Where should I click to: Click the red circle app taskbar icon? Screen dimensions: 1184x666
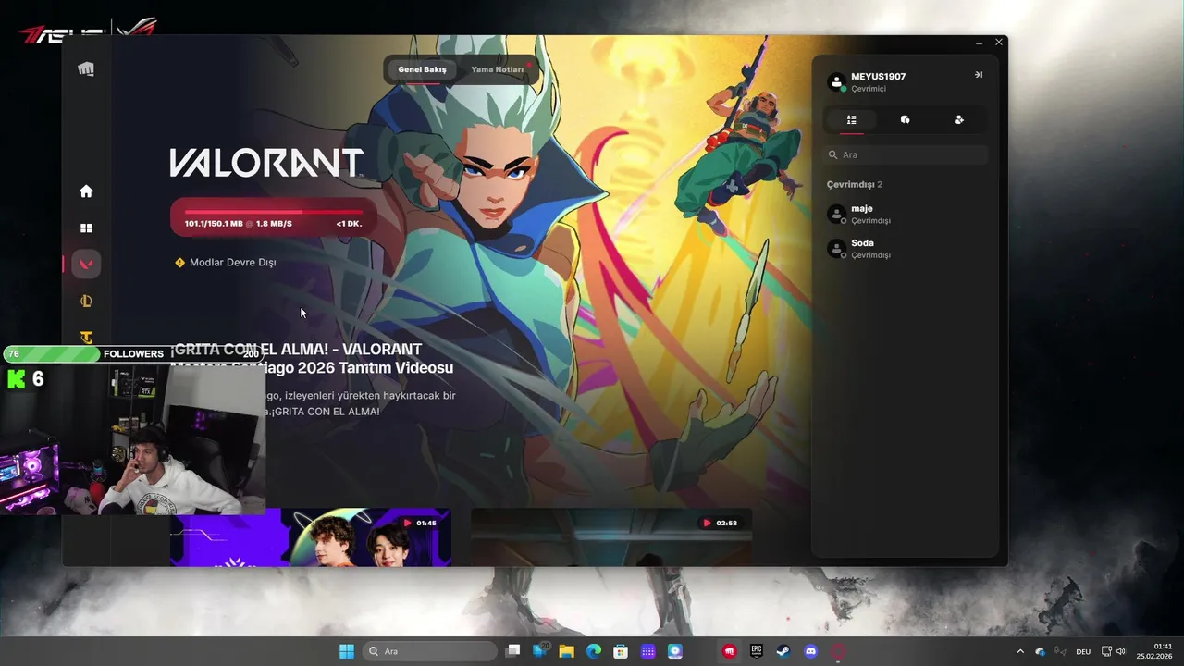(838, 651)
